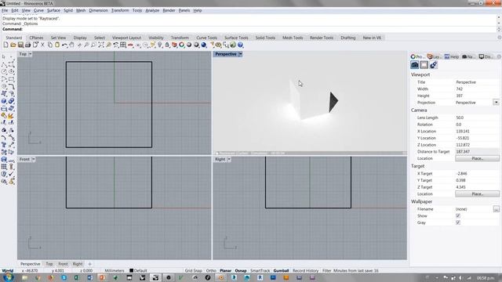Open the Projection dropdown in properties
Screen dimensions: 502x282
[x=496, y=103]
